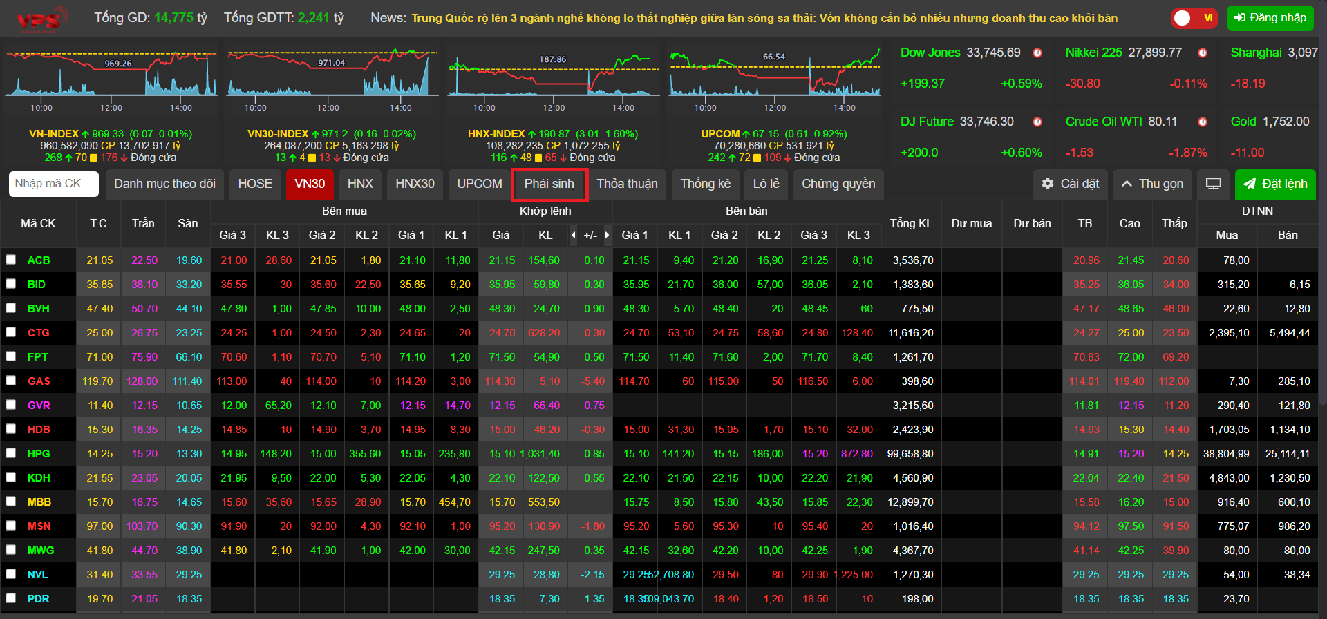This screenshot has width=1327, height=619.
Task: Click the Sàn column header
Action: pos(188,224)
